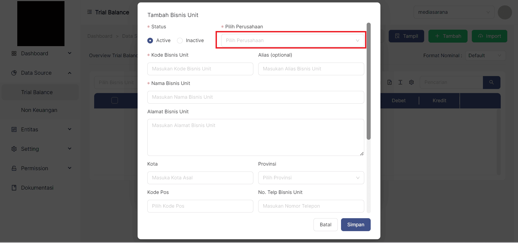Screen dimensions: 518x243
Task: Click the Batal button
Action: (325, 225)
